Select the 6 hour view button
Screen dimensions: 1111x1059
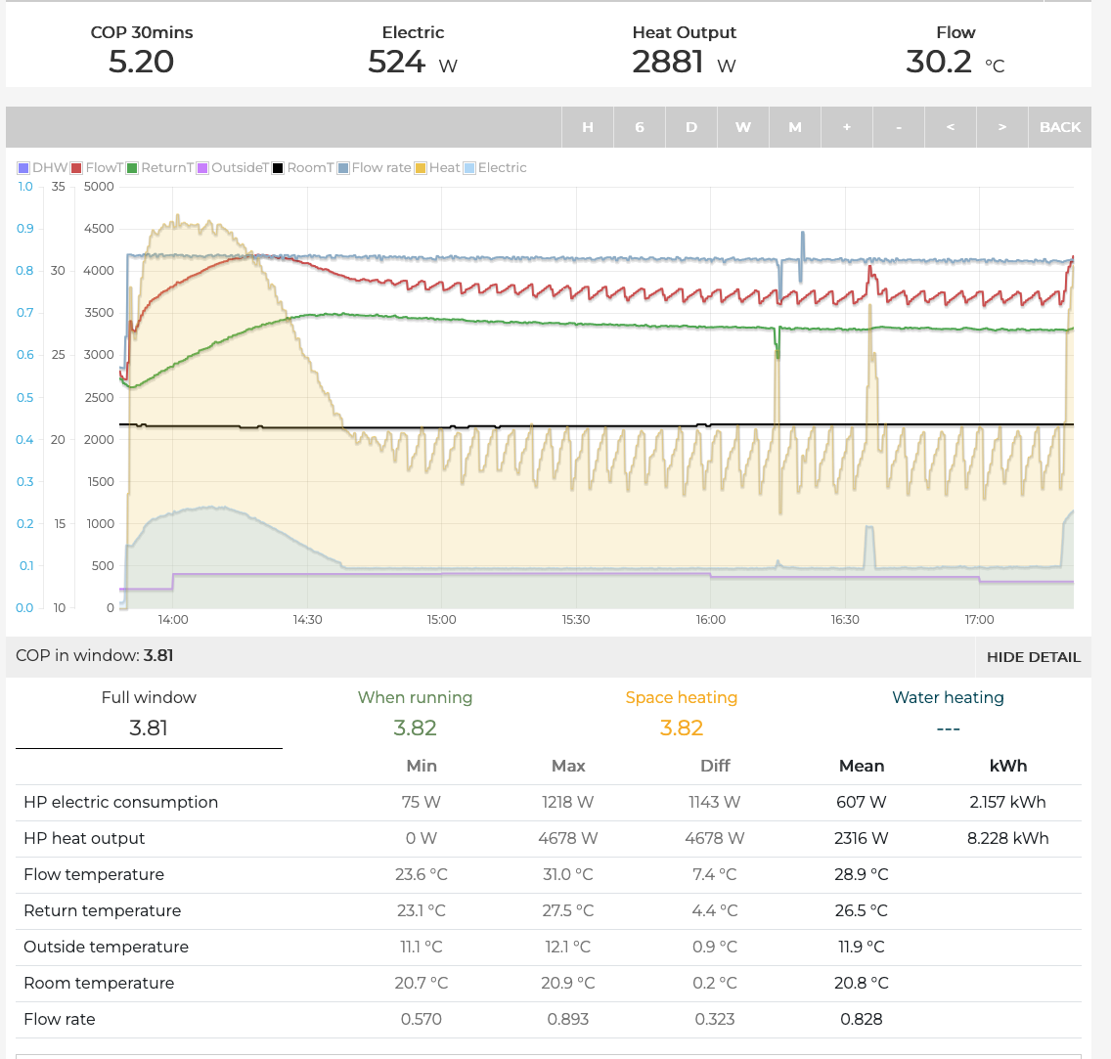(x=640, y=127)
